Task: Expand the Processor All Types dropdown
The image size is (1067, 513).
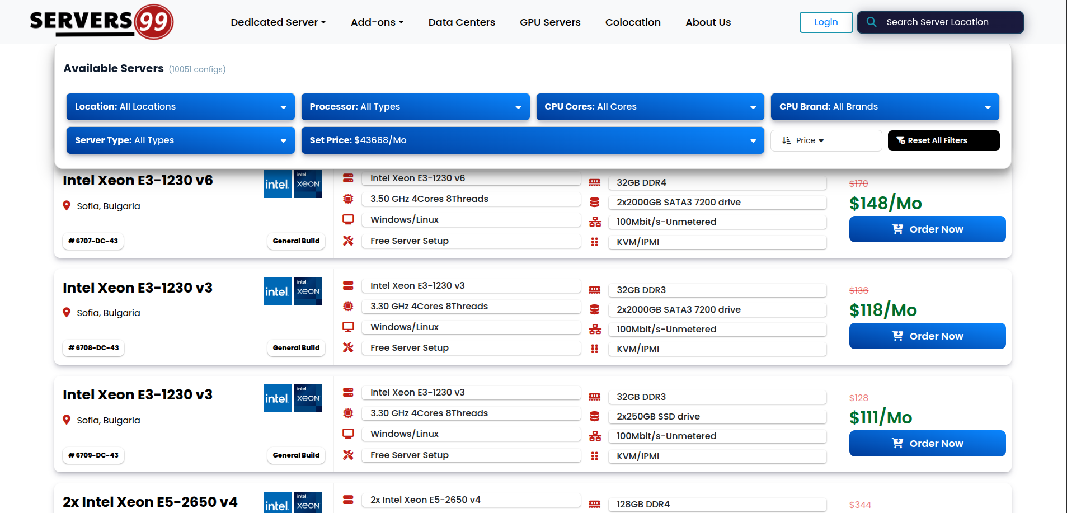Action: click(x=415, y=107)
